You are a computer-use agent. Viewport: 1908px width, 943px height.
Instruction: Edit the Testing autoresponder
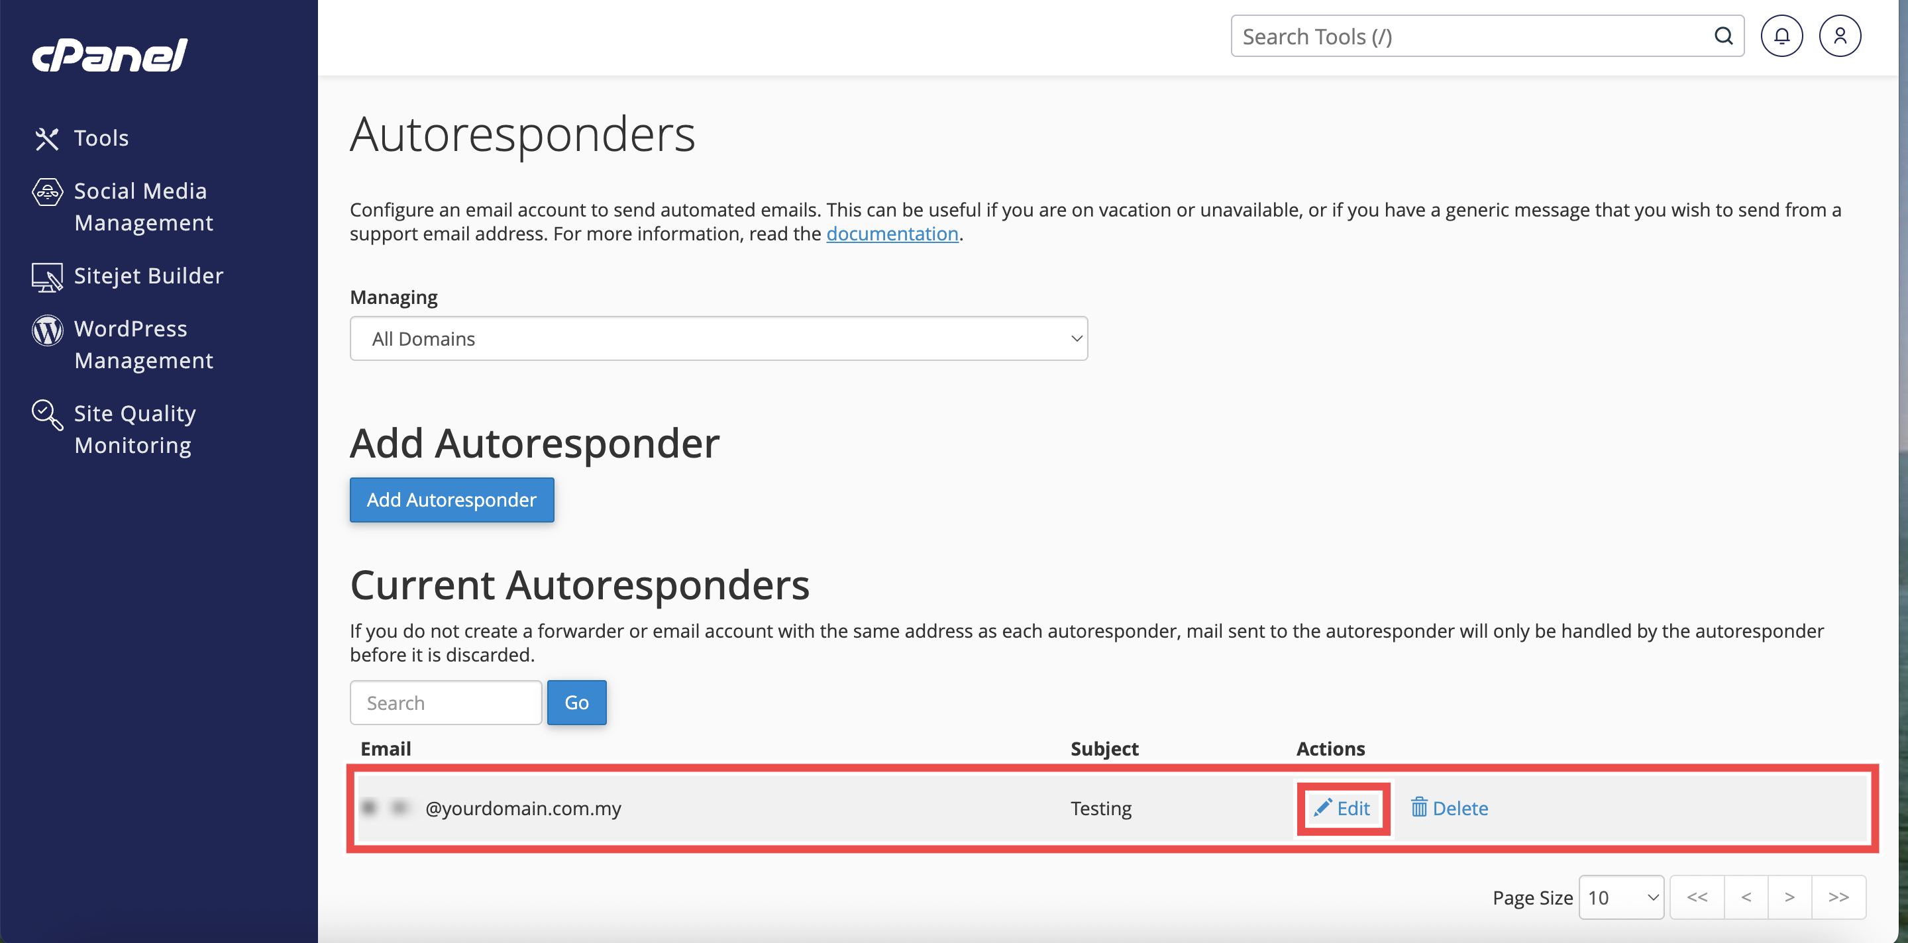1342,807
